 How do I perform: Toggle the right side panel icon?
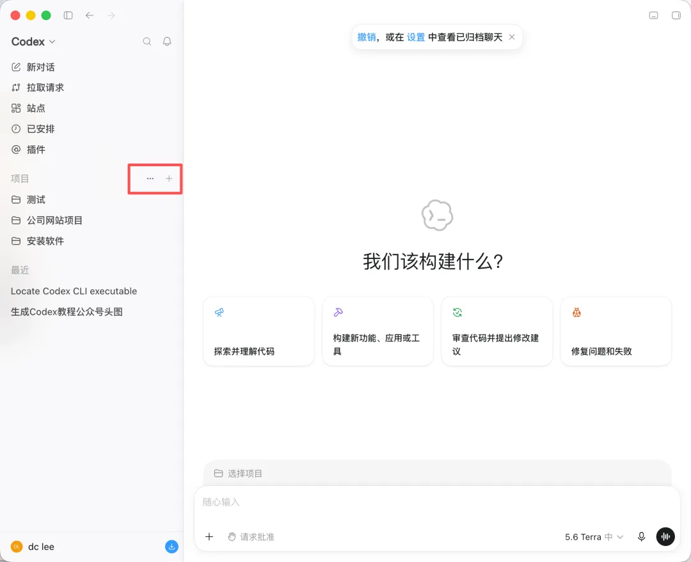[676, 15]
